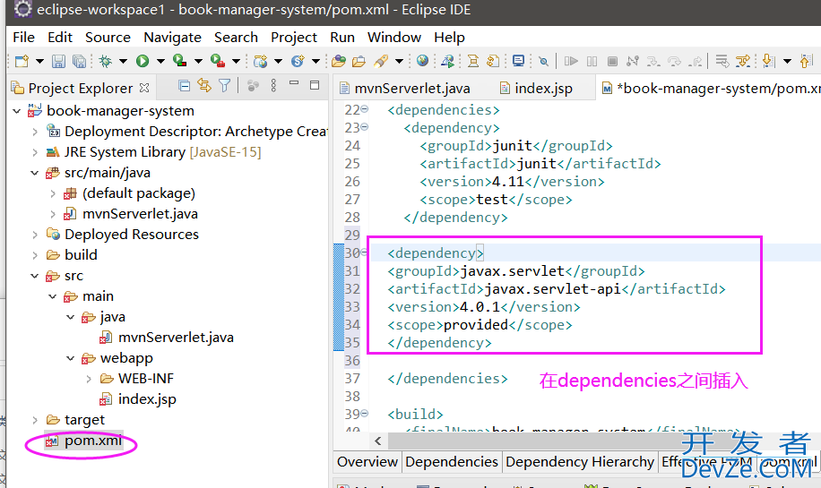Click the editor horizontal scrollbar left arrow
This screenshot has height=488, width=821.
pyautogui.click(x=378, y=441)
